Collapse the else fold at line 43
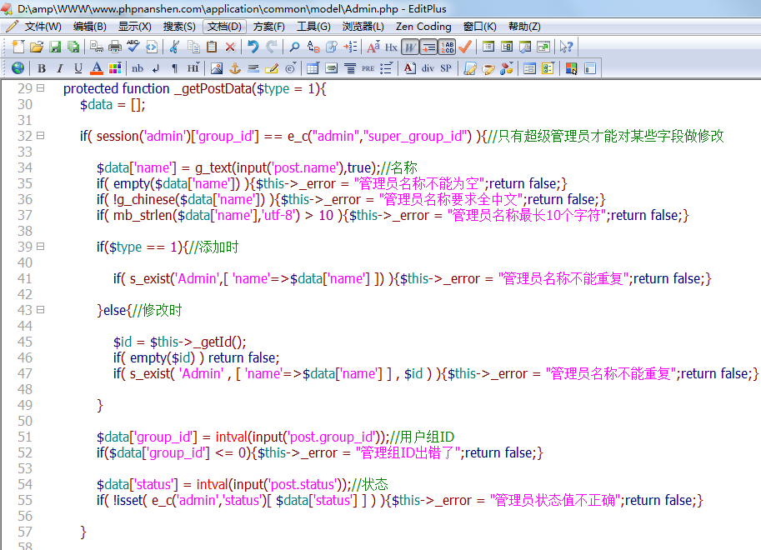 pos(41,309)
